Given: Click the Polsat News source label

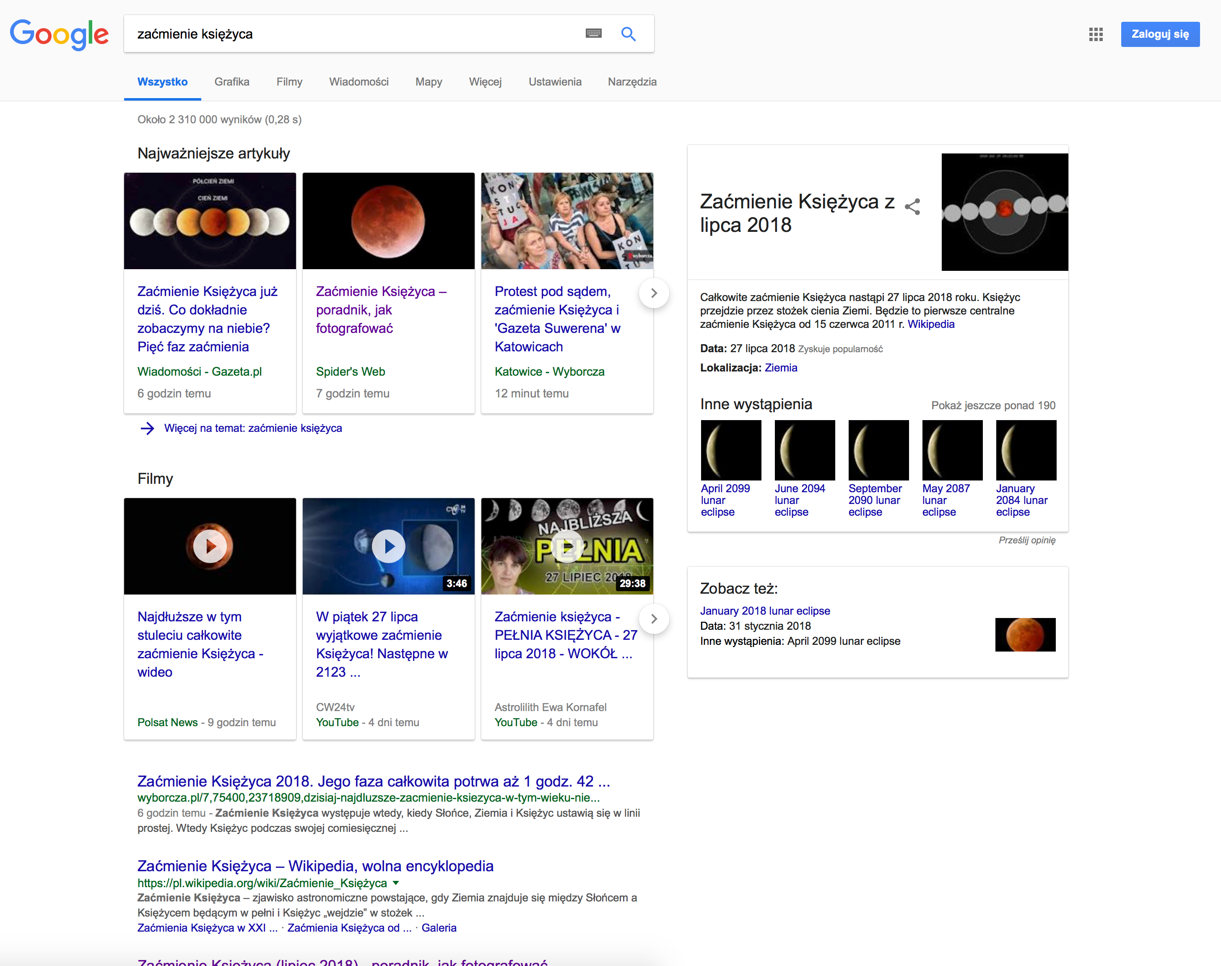Looking at the screenshot, I should (x=167, y=722).
